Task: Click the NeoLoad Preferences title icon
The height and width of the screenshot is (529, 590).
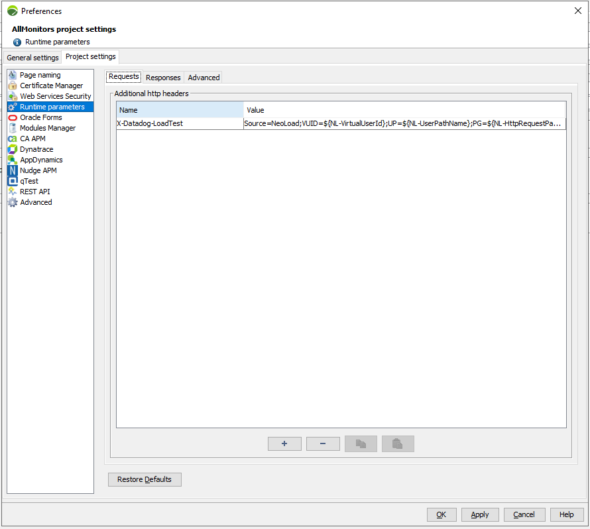Action: click(13, 11)
